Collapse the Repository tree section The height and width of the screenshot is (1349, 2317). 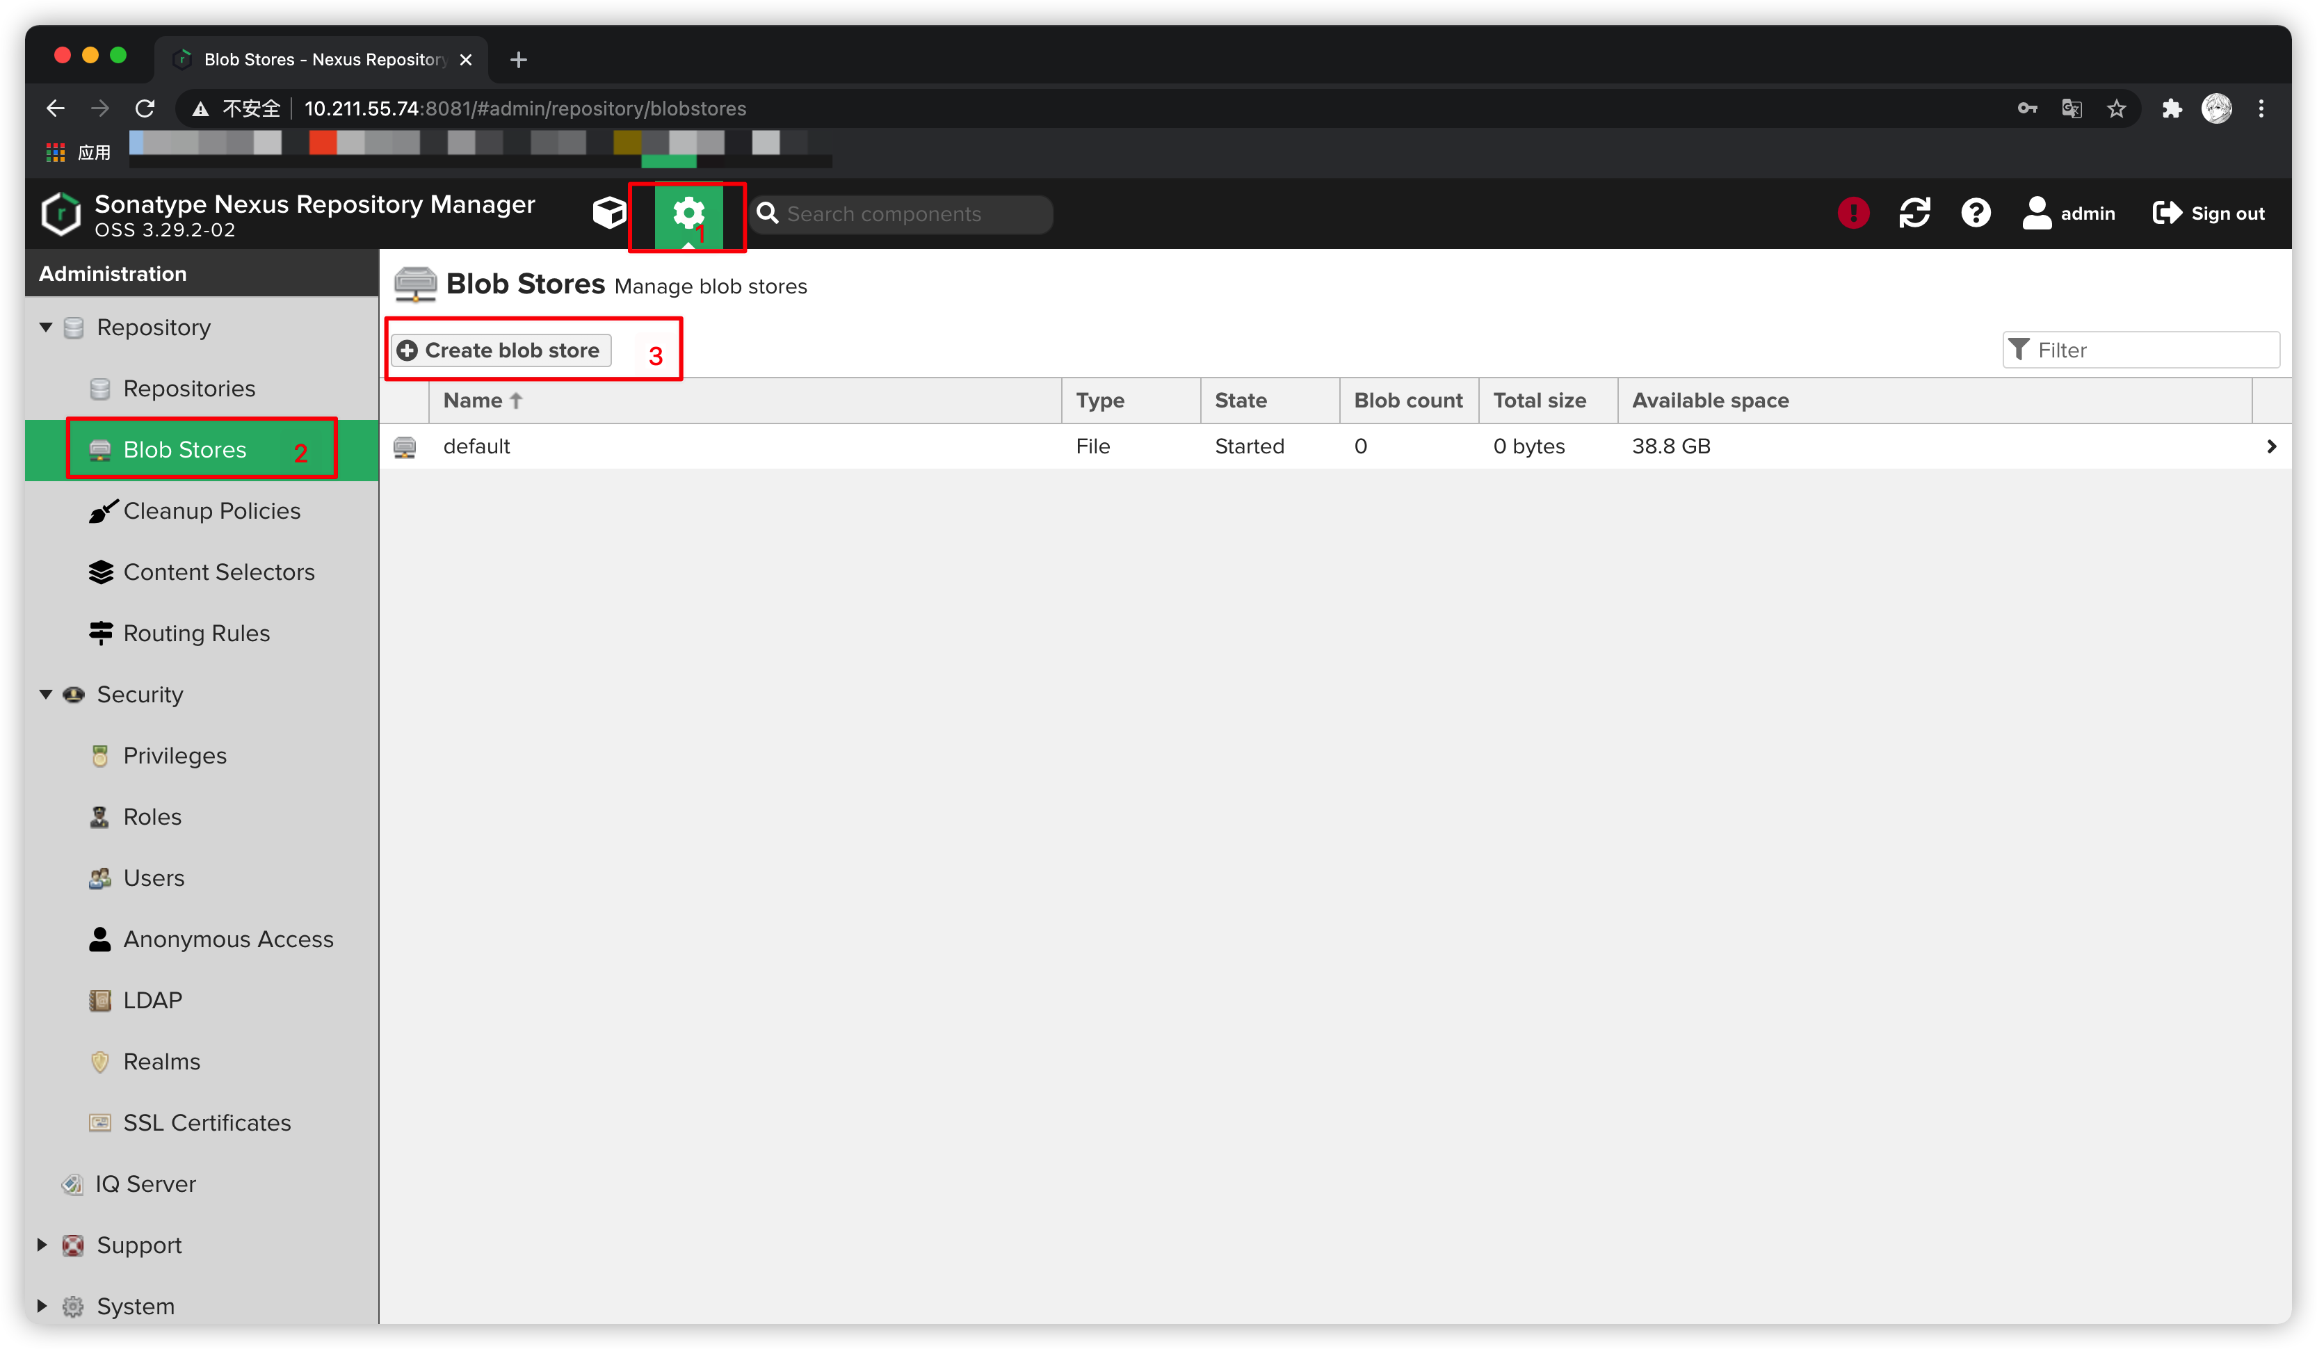[45, 328]
